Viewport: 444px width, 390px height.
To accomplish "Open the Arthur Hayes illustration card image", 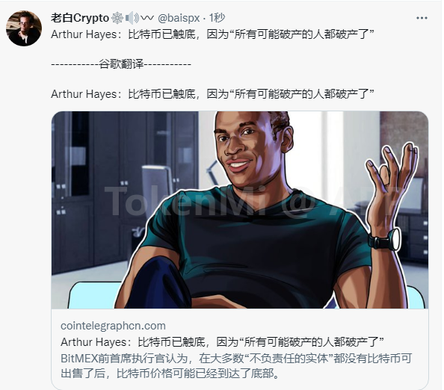I will point(240,210).
